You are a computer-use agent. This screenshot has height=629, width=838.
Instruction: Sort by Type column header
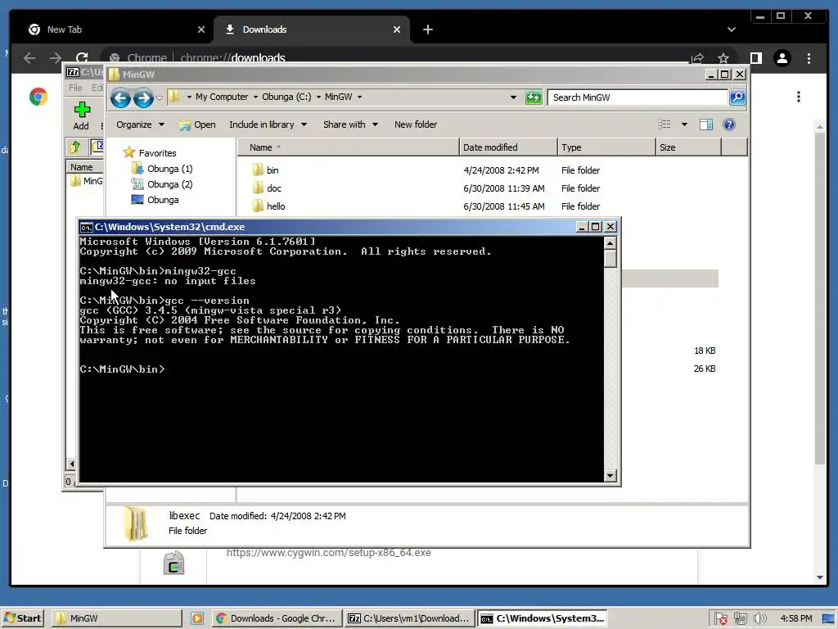(606, 147)
